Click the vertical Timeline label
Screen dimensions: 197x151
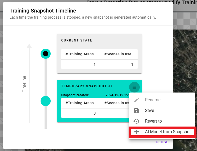coord(24,84)
